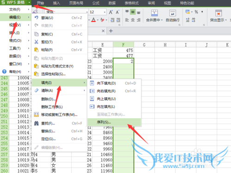Switch to the Review ribbon tab
This screenshot has height=173, width=231.
151,3
